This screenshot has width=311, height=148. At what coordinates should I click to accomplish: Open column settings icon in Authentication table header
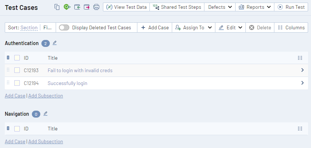point(300,58)
